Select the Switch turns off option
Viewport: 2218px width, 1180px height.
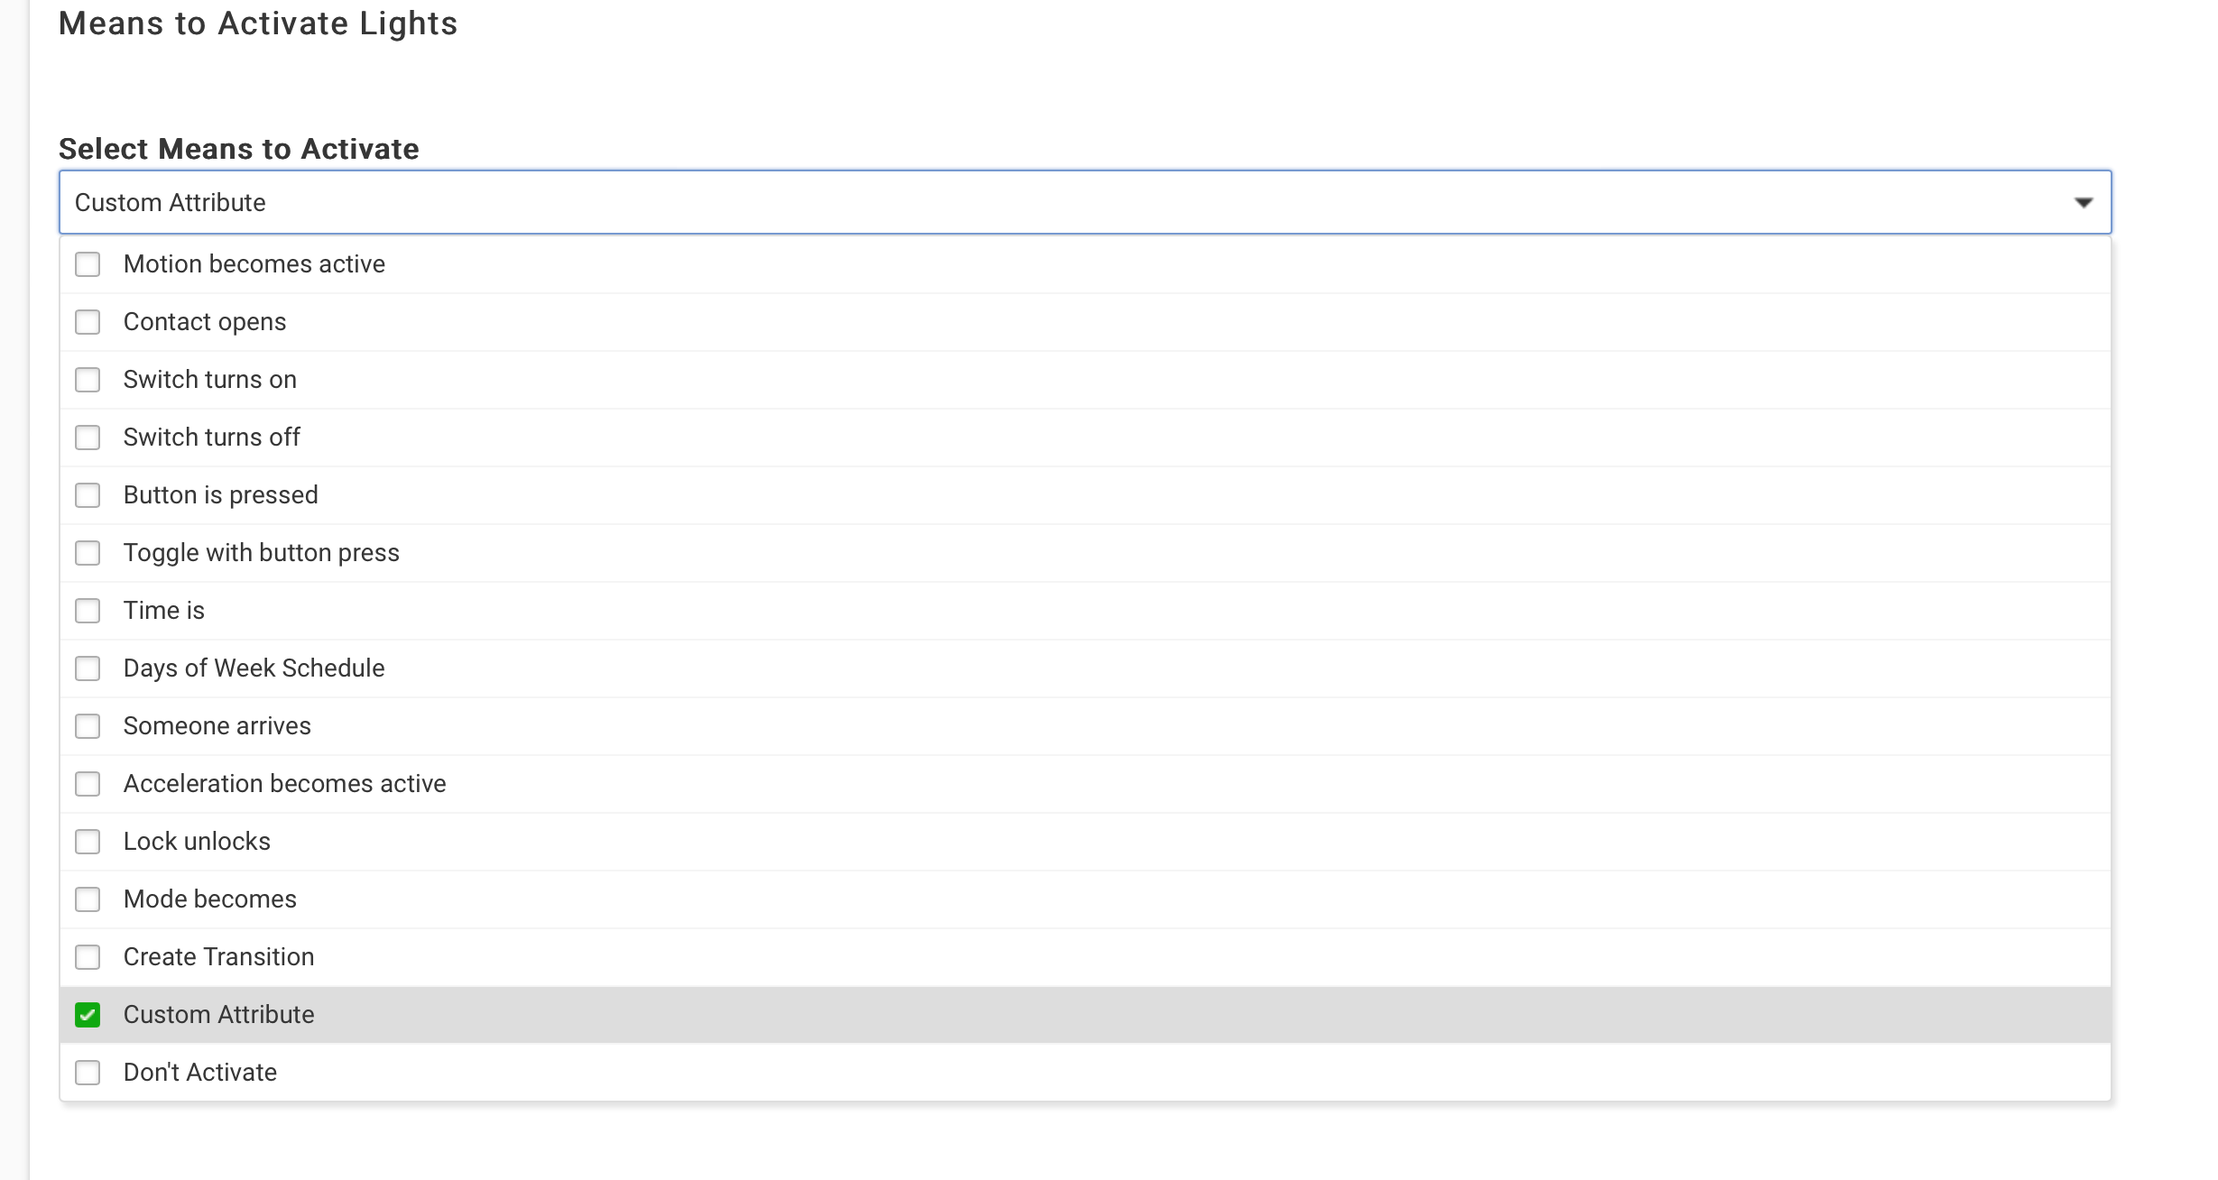coord(212,438)
